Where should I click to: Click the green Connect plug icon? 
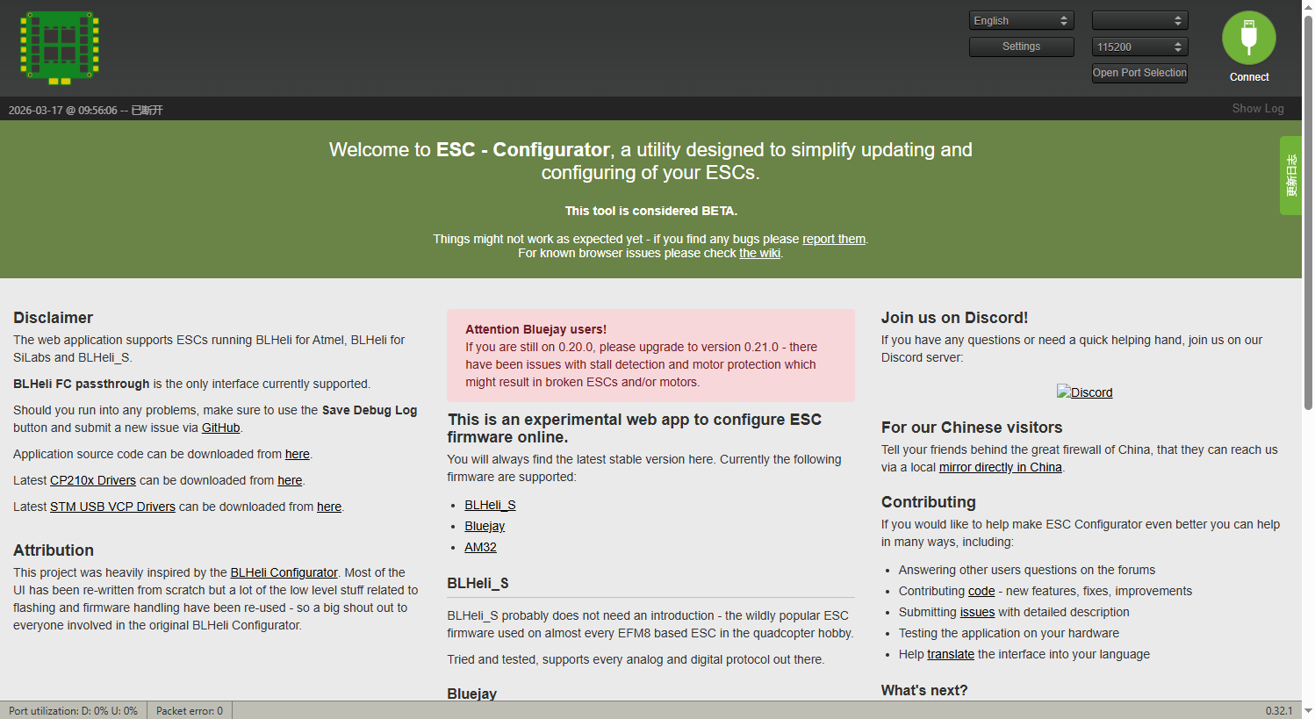[1248, 38]
